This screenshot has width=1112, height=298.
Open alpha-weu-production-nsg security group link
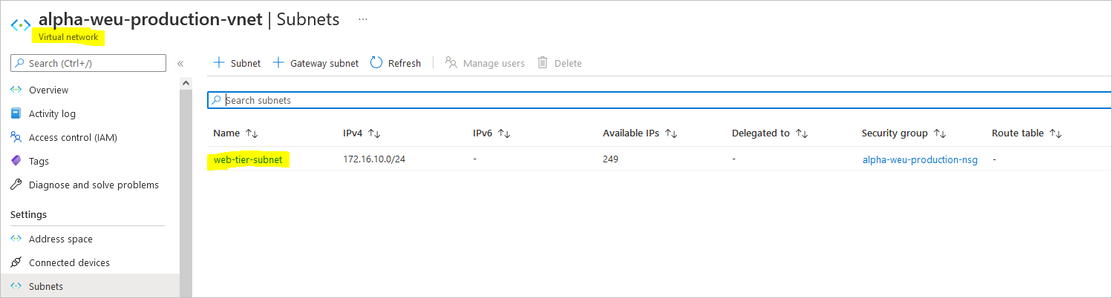click(x=920, y=159)
